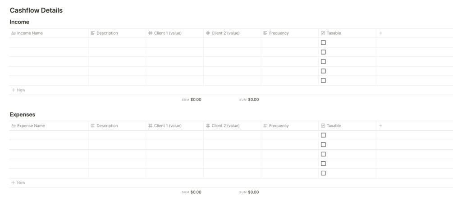Click first Expenses Frequency cell

click(x=289, y=135)
